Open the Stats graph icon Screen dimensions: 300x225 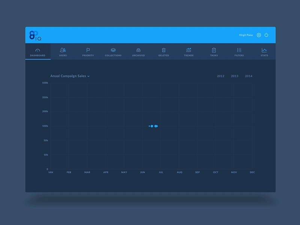[264, 50]
